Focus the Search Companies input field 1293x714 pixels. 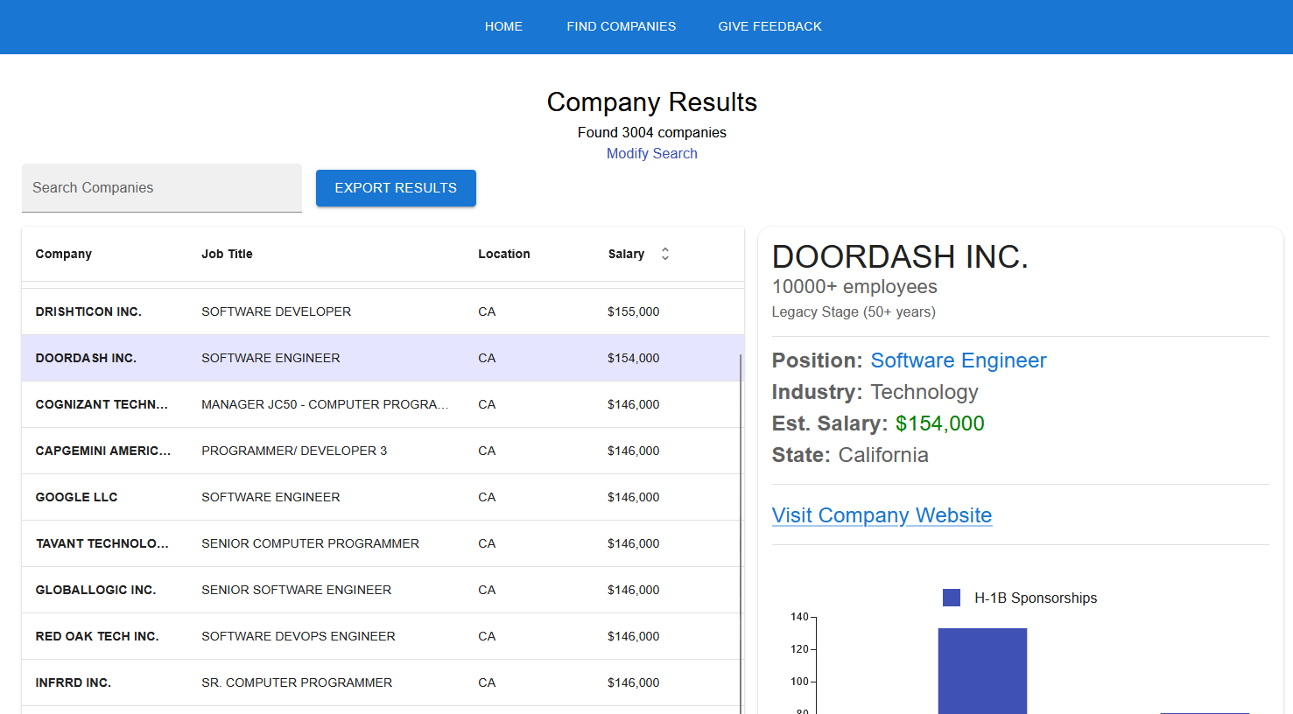point(162,188)
